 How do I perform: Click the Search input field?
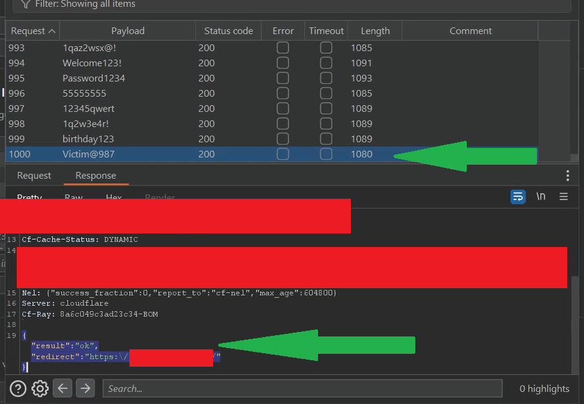303,389
